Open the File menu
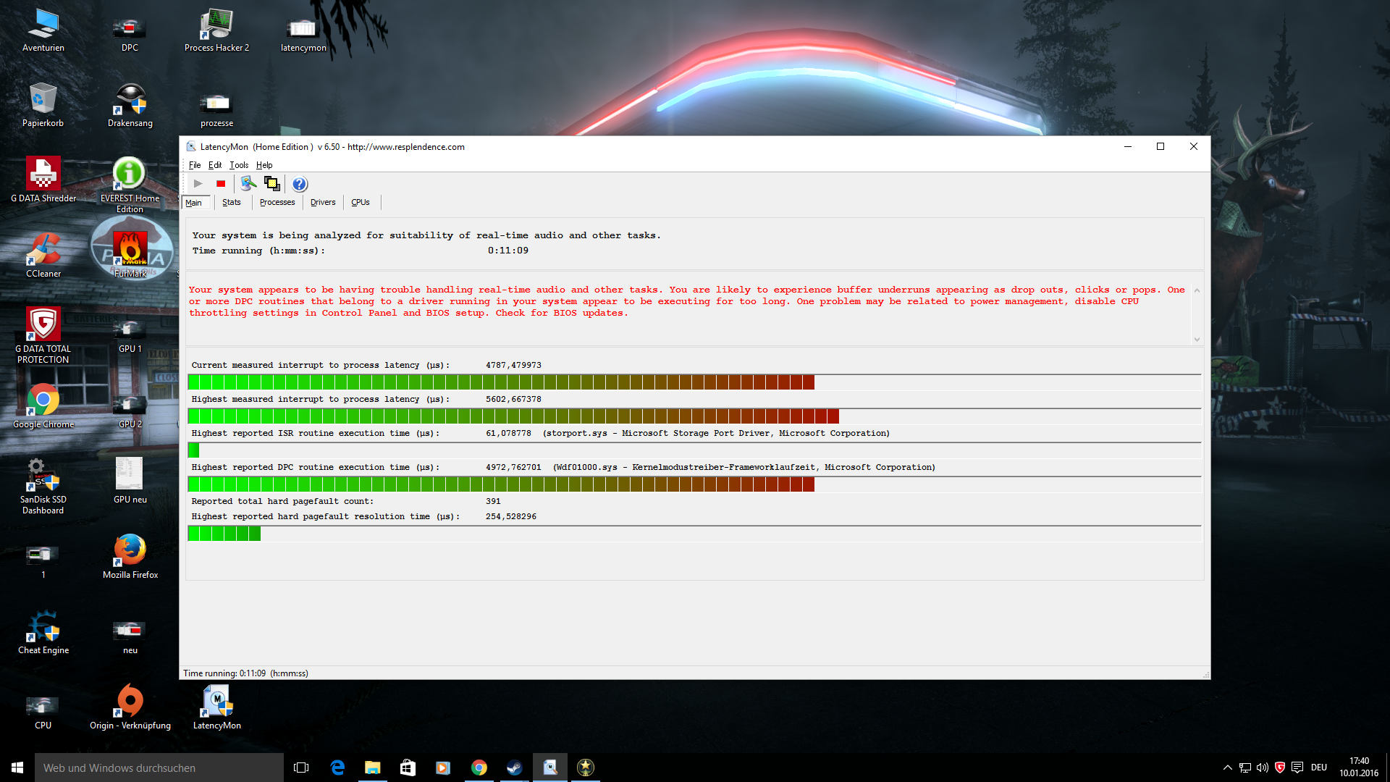This screenshot has width=1390, height=782. point(195,165)
